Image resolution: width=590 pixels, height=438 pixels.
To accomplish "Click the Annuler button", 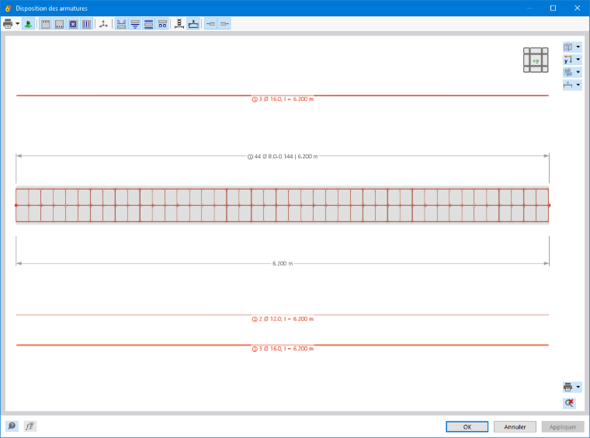I will coord(515,426).
